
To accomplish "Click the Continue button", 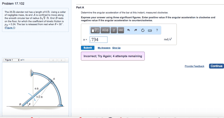I will [216, 66].
